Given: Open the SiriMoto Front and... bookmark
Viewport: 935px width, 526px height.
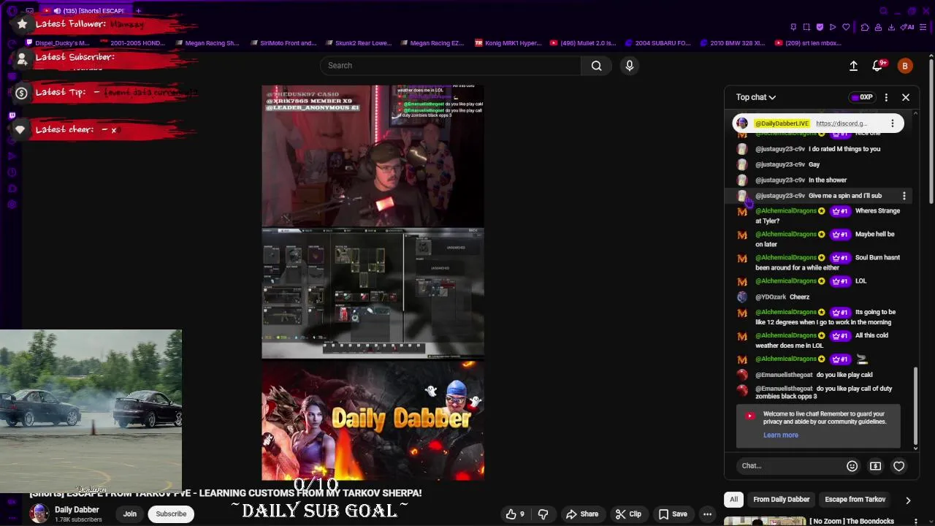Looking at the screenshot, I should click(283, 43).
